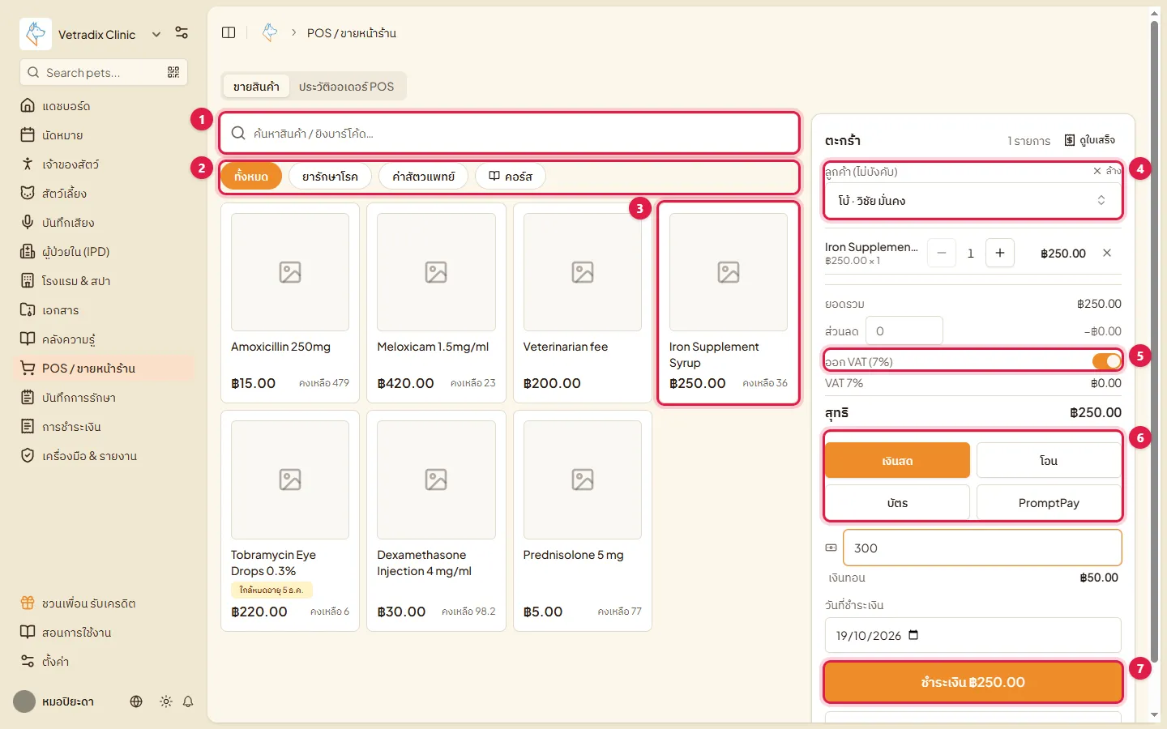Open ผู้ป่วยใน (IPD) section
This screenshot has height=729, width=1167.
105,252
